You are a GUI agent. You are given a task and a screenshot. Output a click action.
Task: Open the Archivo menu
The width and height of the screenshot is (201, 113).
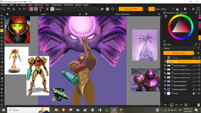coord(4,5)
